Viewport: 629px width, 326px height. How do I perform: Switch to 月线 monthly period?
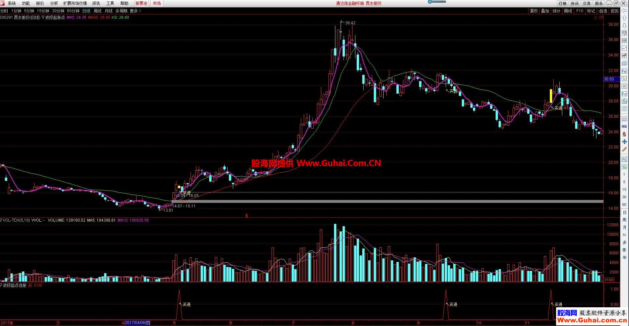108,11
